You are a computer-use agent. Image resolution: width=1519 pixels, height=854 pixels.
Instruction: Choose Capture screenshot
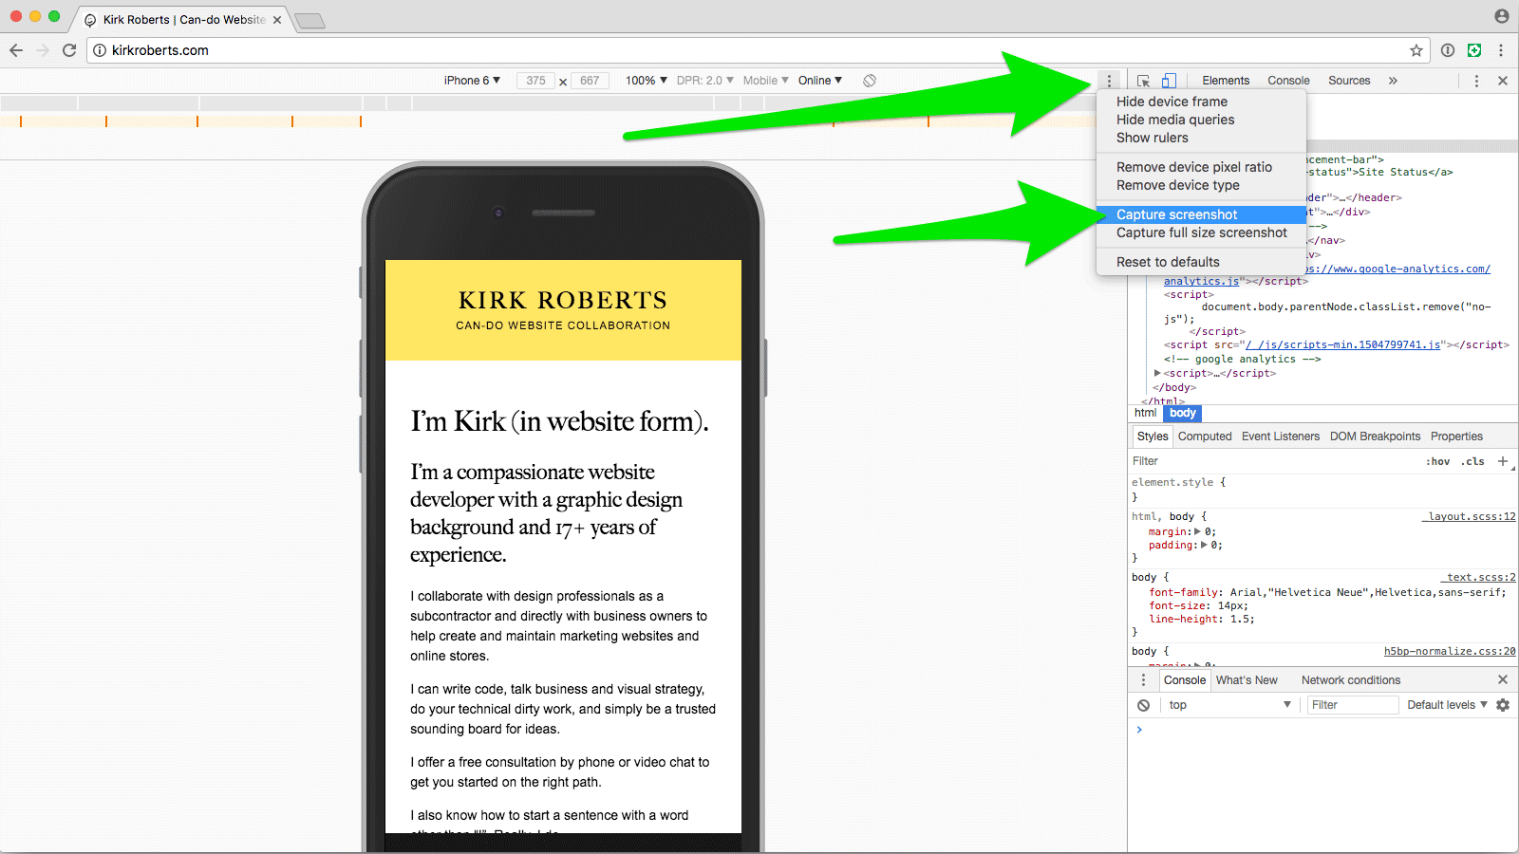point(1201,214)
